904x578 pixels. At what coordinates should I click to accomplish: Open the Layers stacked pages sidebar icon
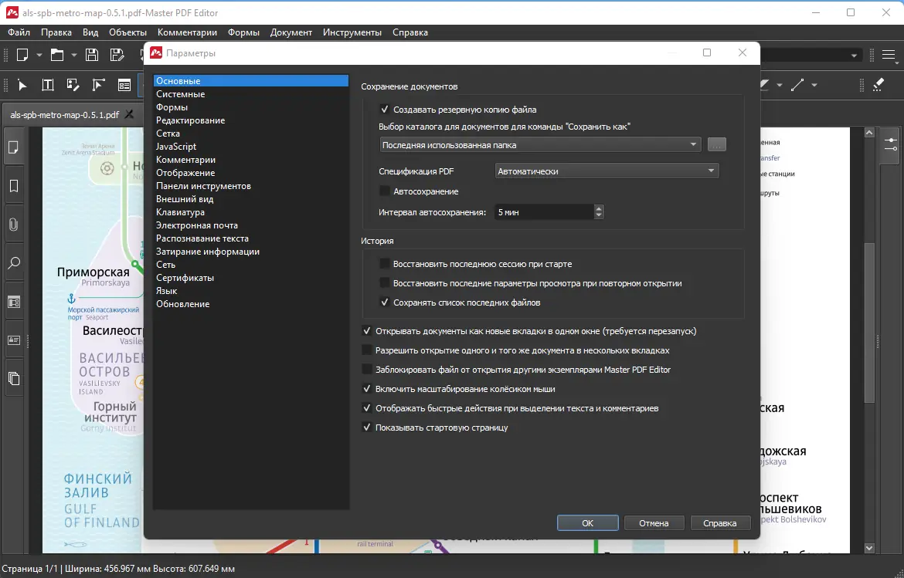14,379
